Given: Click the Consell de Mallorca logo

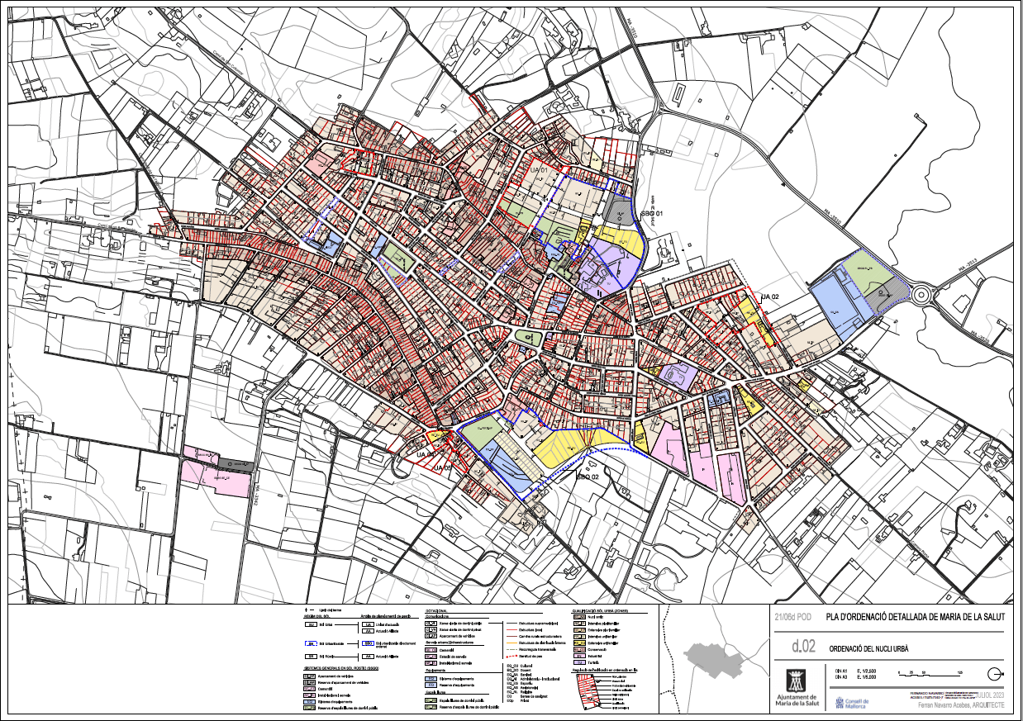Looking at the screenshot, I should point(851,704).
